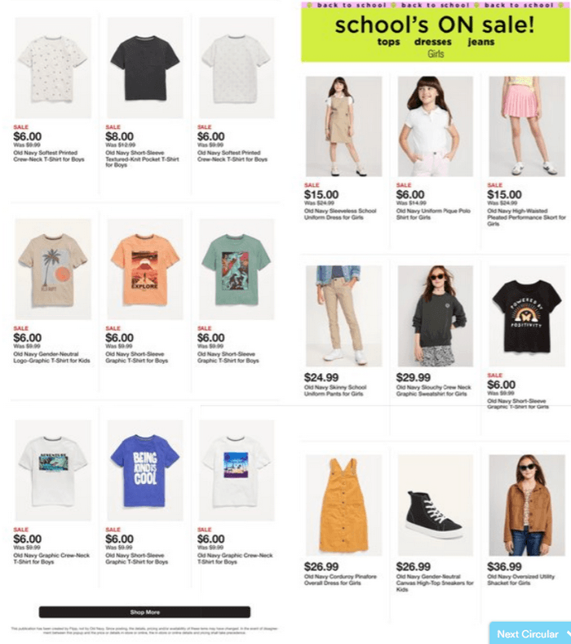Open the green dinosaur graphic T-shirt image
The width and height of the screenshot is (571, 644).
pyautogui.click(x=237, y=269)
